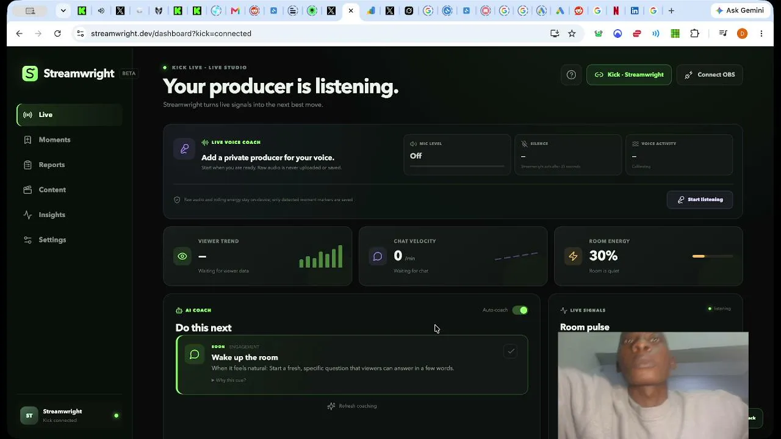This screenshot has height=439, width=781.
Task: Click the Connect OBS button
Action: (710, 75)
